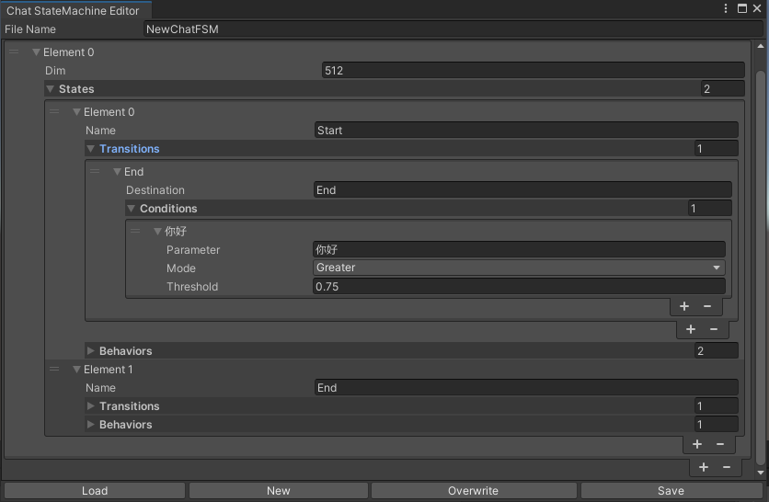Click the vertical scrollbar thumb
The image size is (769, 502).
pos(761,268)
